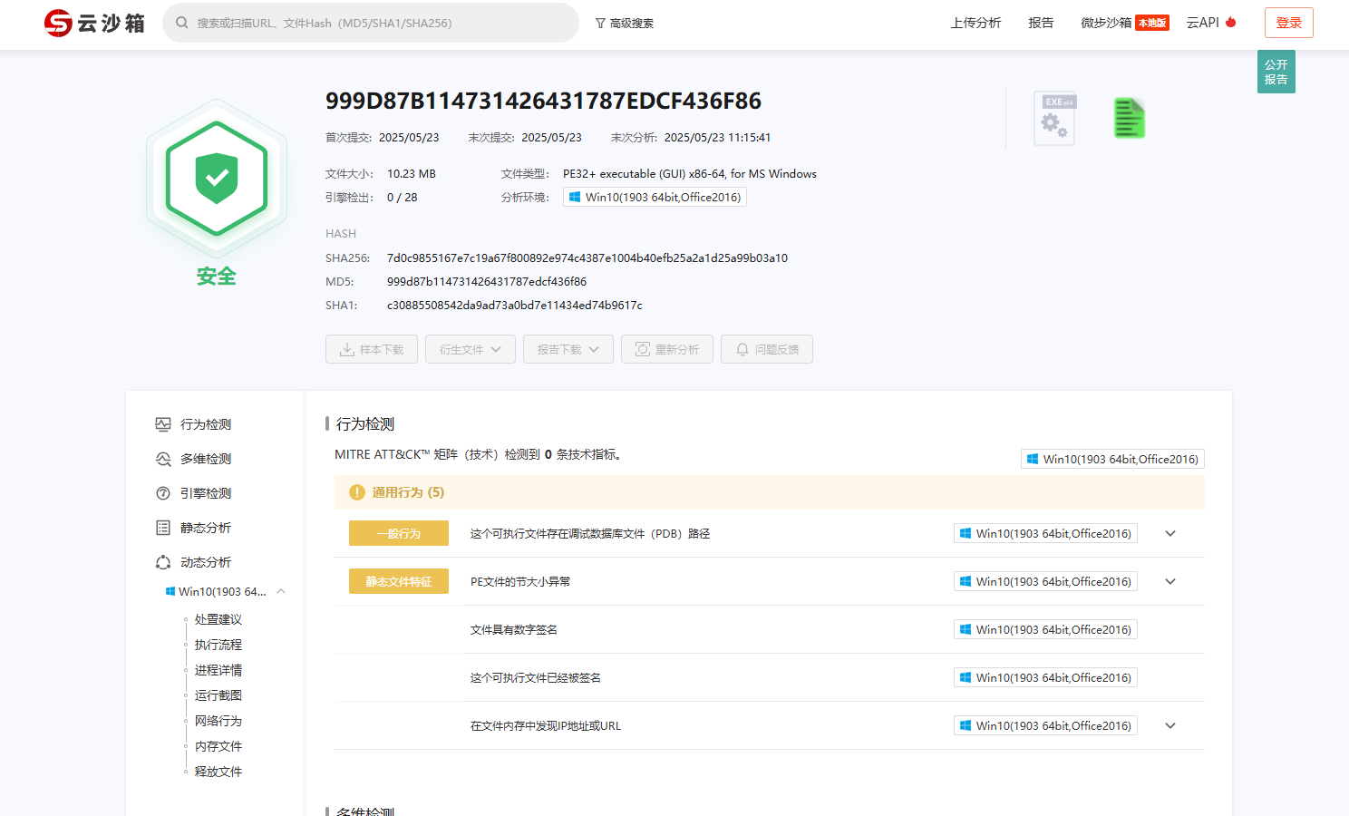
Task: Click the search magnifier icon
Action: point(181,23)
